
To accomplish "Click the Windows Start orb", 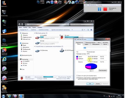I will point(3,96).
